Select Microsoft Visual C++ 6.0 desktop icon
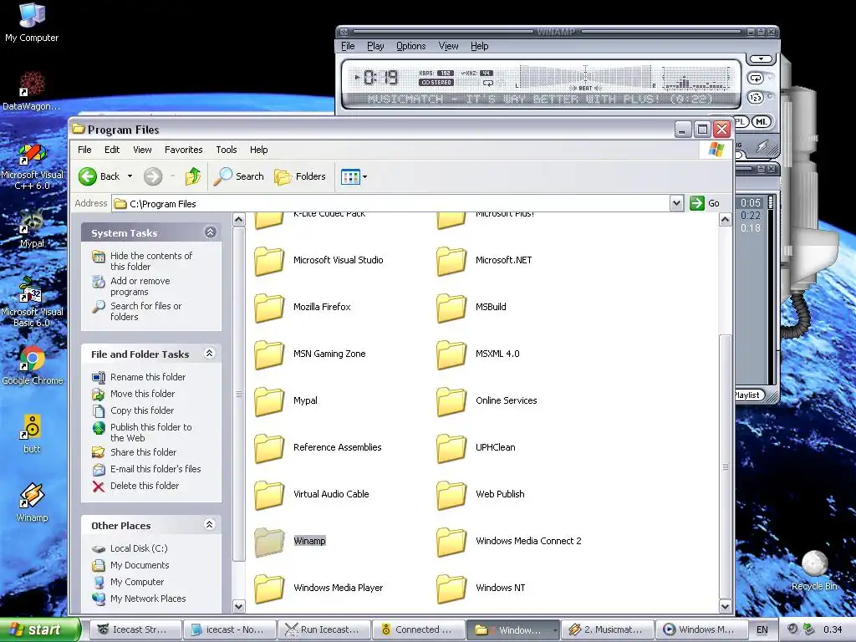856x642 pixels. 32,166
